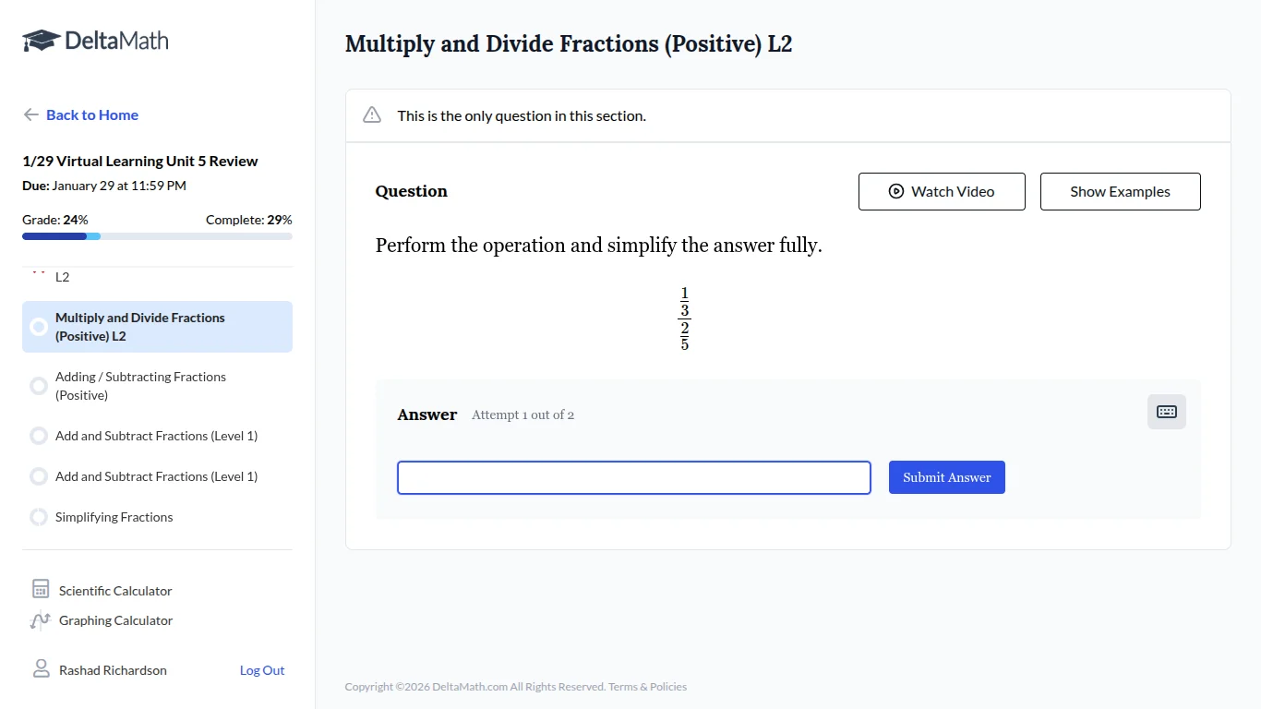The width and height of the screenshot is (1261, 709).
Task: Open the second Add and Subtract Fractions (Level 1)
Action: tap(157, 476)
